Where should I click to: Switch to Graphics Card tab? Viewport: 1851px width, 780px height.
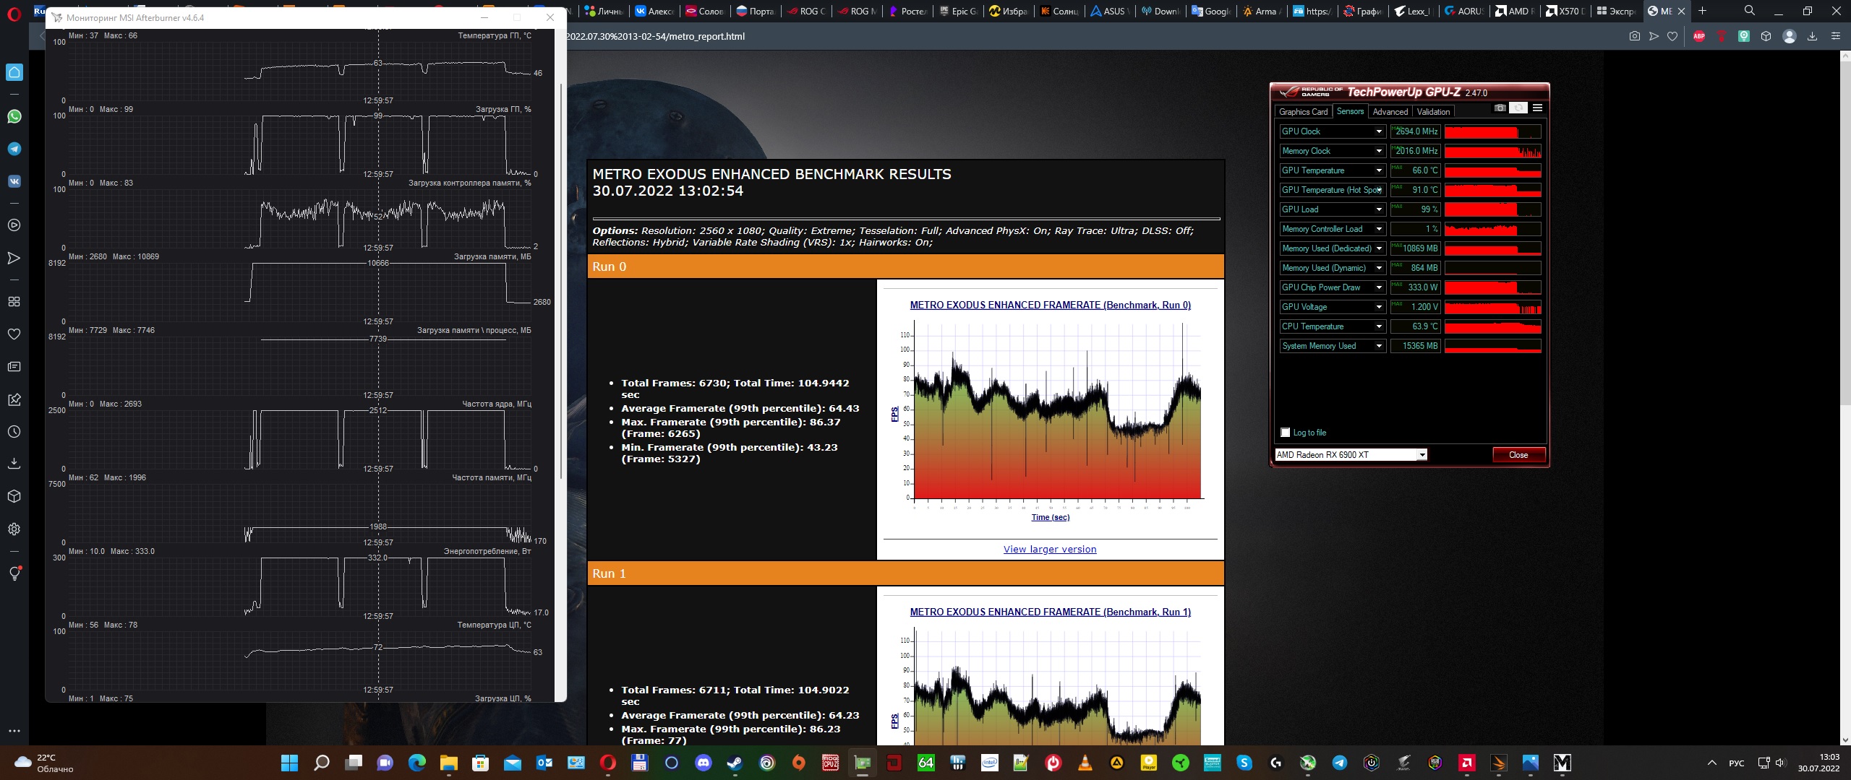coord(1303,112)
